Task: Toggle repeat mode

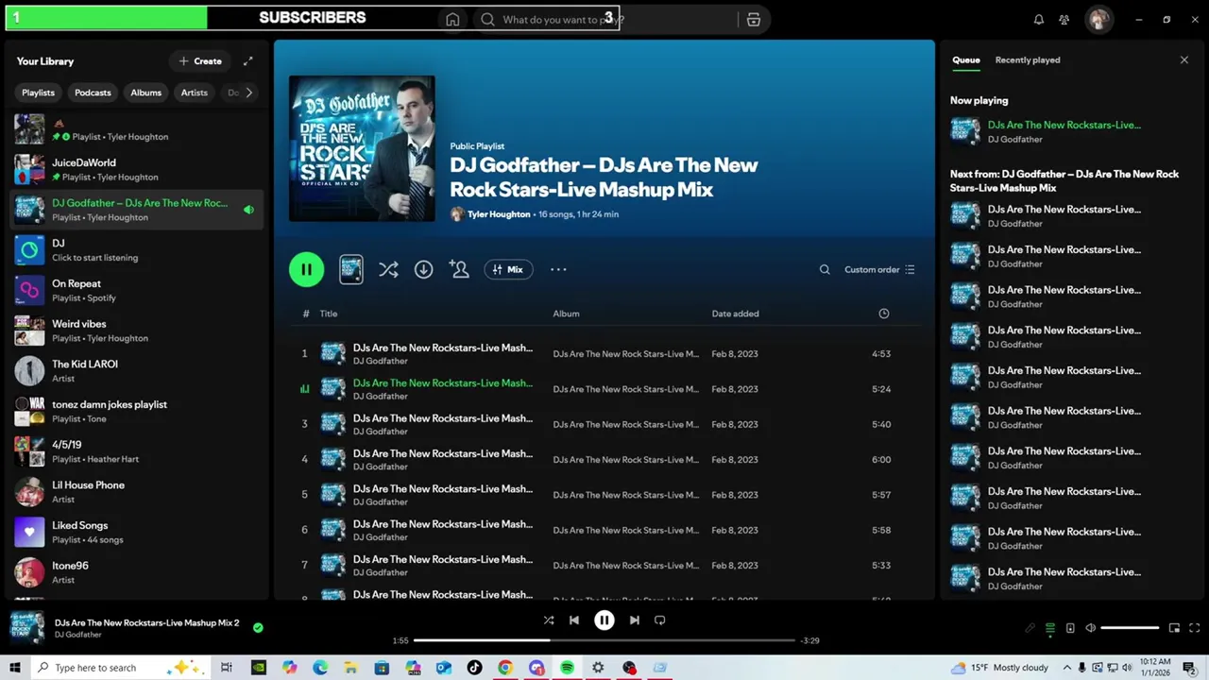Action: coord(660,620)
